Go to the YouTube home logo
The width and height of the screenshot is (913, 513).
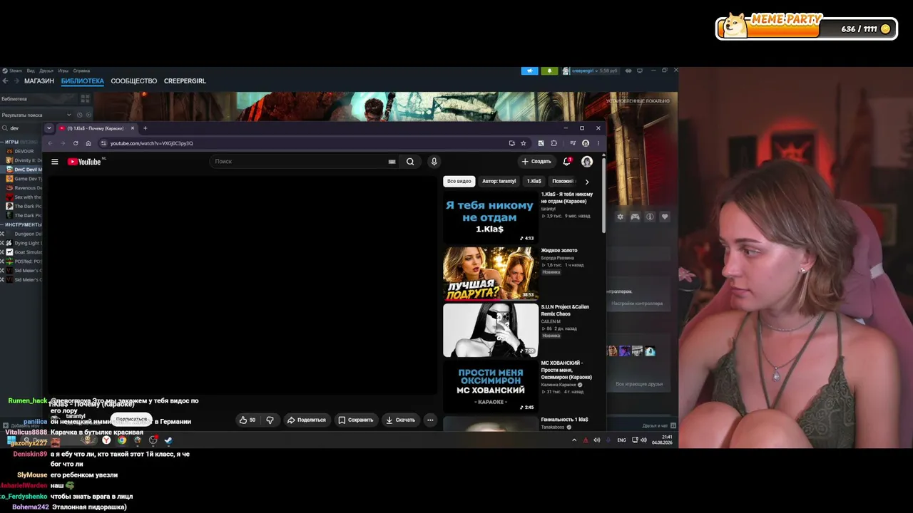click(x=84, y=162)
